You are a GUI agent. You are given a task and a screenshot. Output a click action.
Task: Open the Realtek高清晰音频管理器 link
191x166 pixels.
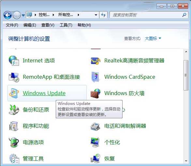click(x=134, y=60)
